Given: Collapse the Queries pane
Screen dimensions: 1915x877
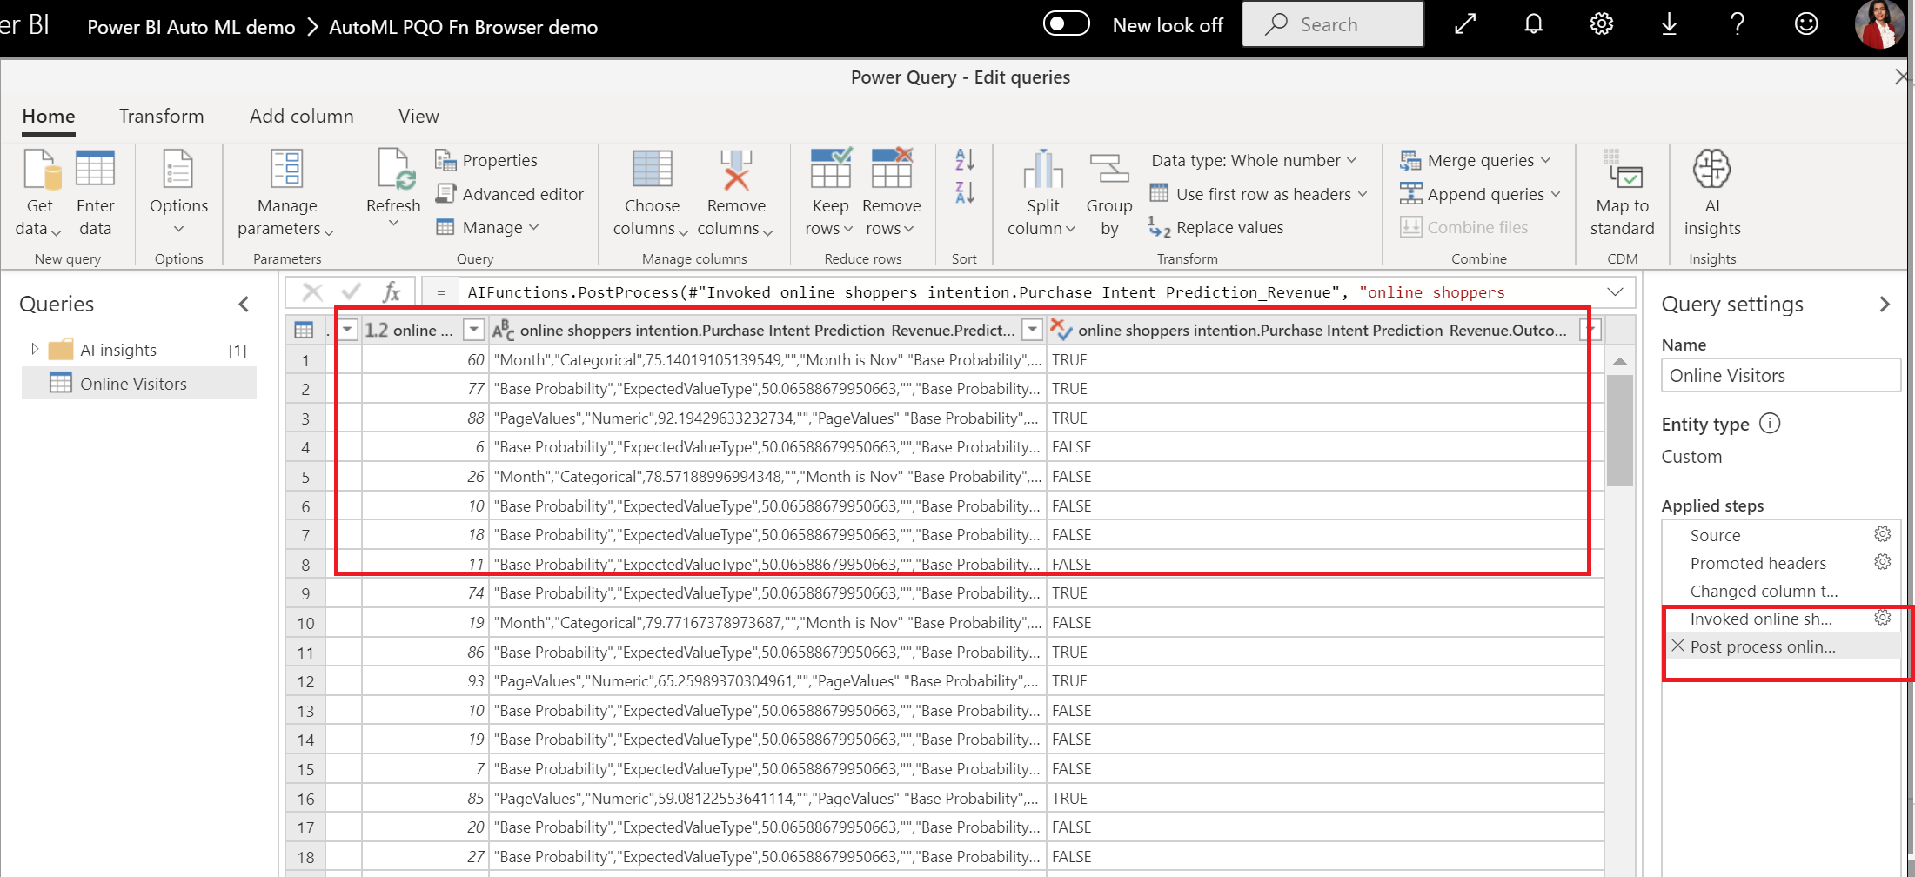Looking at the screenshot, I should (x=244, y=304).
